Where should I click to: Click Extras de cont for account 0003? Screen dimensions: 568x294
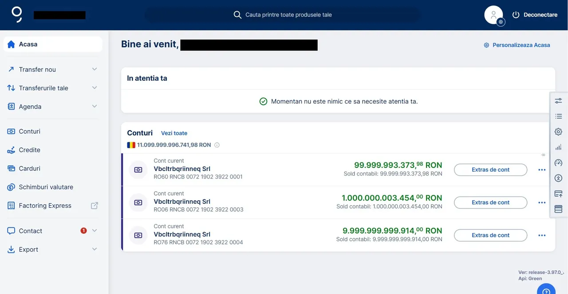[490, 202]
